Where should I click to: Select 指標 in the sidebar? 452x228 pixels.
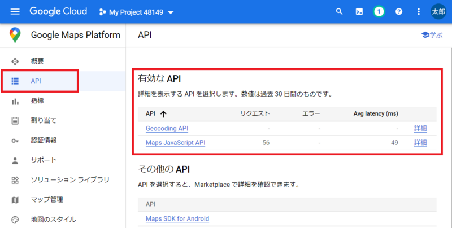click(37, 101)
